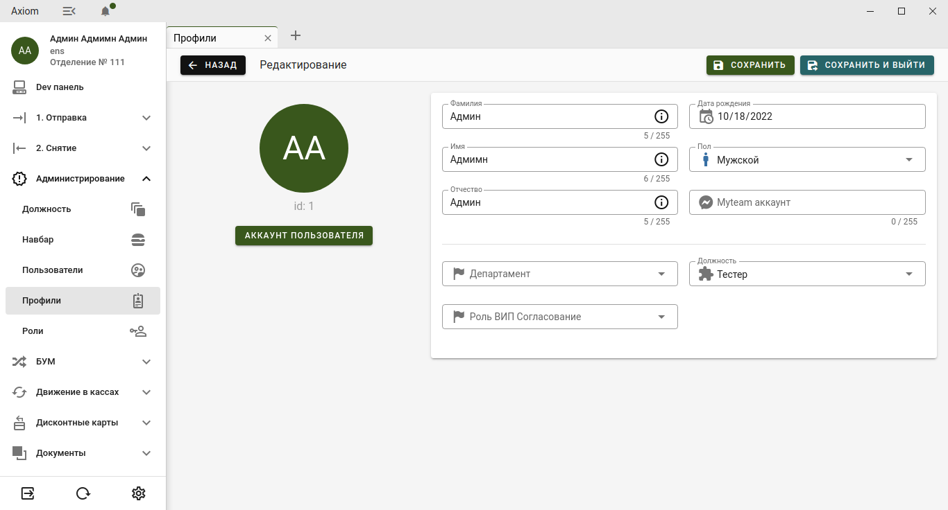The height and width of the screenshot is (510, 948).
Task: Click info icon in Имя field
Action: [661, 159]
